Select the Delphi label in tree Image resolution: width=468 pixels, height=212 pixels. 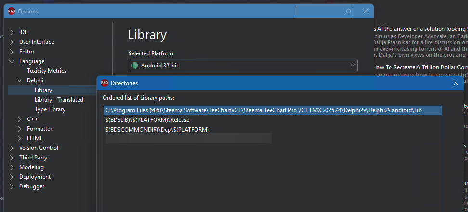point(35,80)
